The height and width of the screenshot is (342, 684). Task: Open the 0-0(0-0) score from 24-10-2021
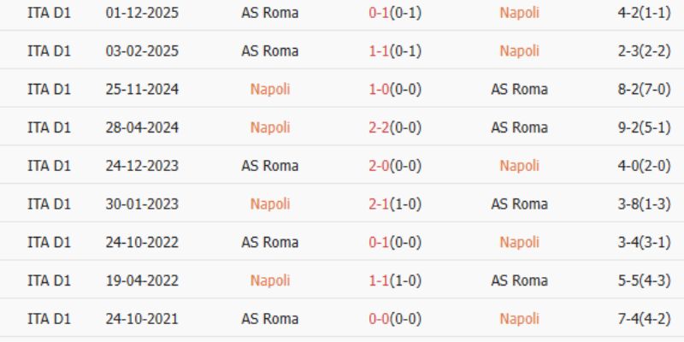[x=394, y=319]
